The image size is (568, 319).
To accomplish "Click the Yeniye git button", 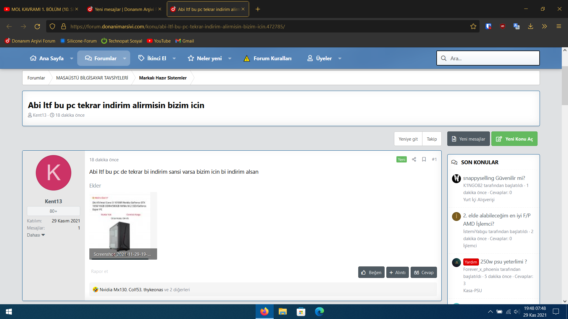I will (408, 139).
